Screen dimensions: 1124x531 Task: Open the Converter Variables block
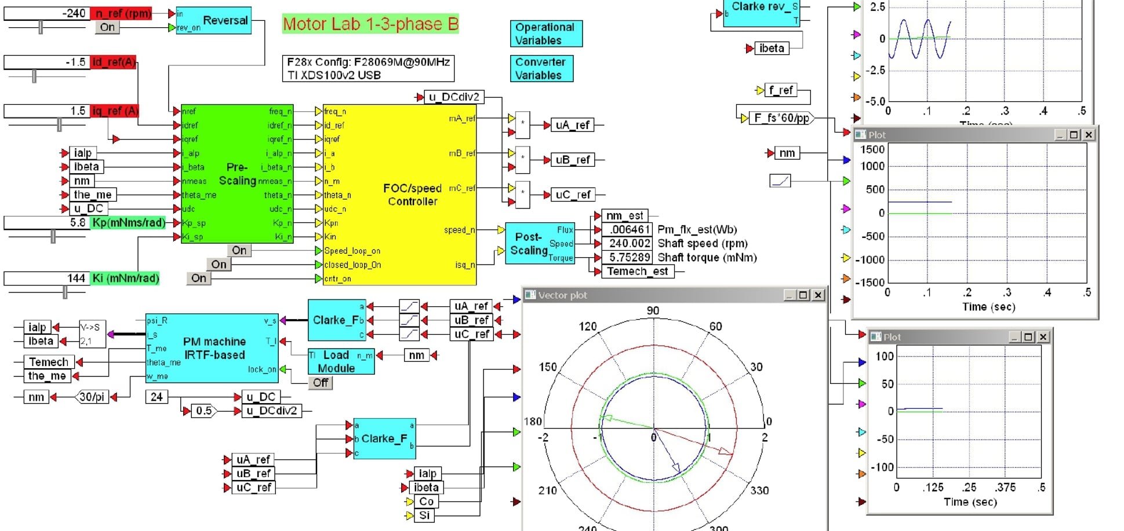coord(541,68)
